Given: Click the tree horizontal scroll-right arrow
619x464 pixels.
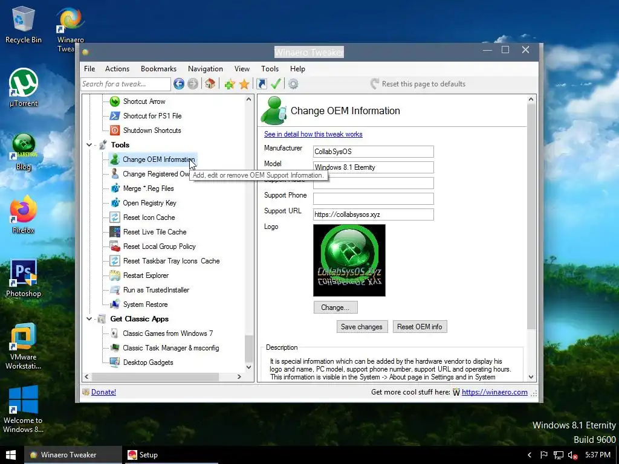Looking at the screenshot, I should coord(239,377).
